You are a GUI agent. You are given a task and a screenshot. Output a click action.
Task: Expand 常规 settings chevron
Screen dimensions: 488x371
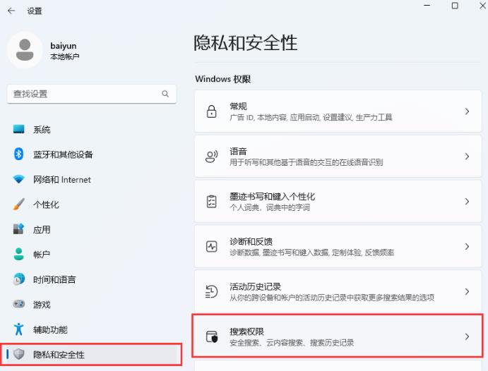coord(467,111)
